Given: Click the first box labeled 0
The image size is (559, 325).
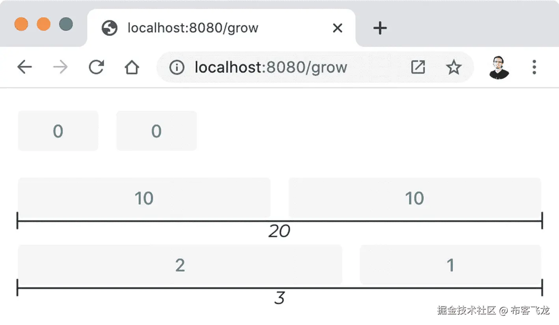Looking at the screenshot, I should point(58,131).
